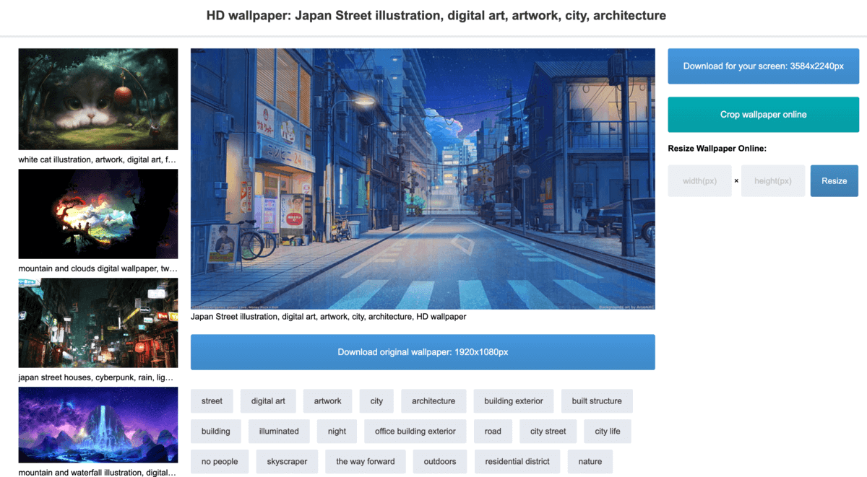This screenshot has height=477, width=867.
Task: Focus the height(px) input field
Action: 772,181
